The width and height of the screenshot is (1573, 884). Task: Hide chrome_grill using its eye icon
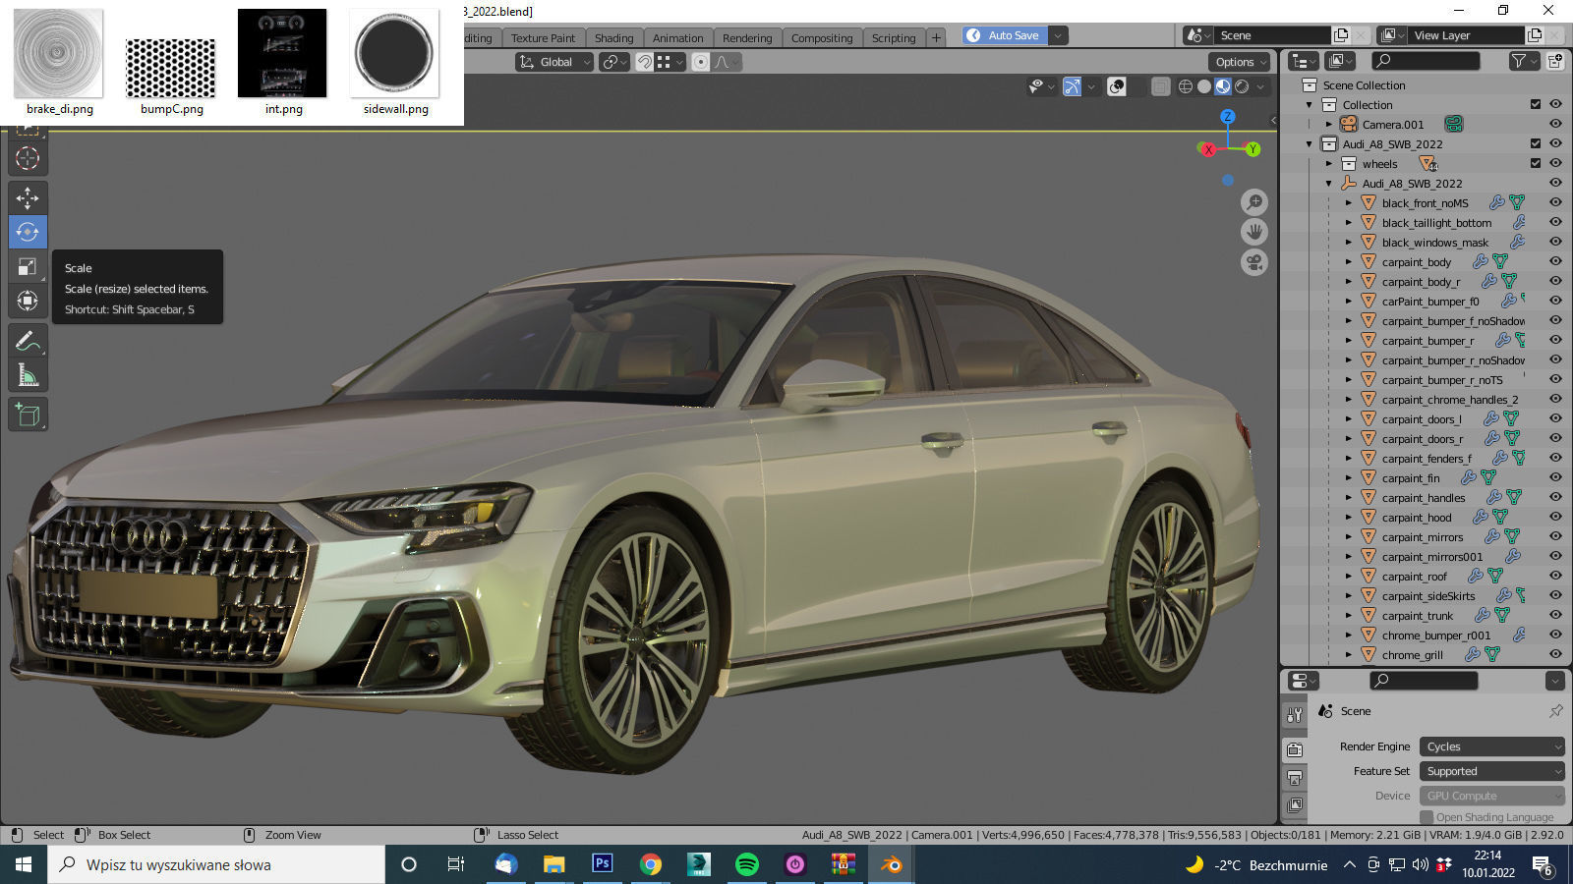(1555, 654)
